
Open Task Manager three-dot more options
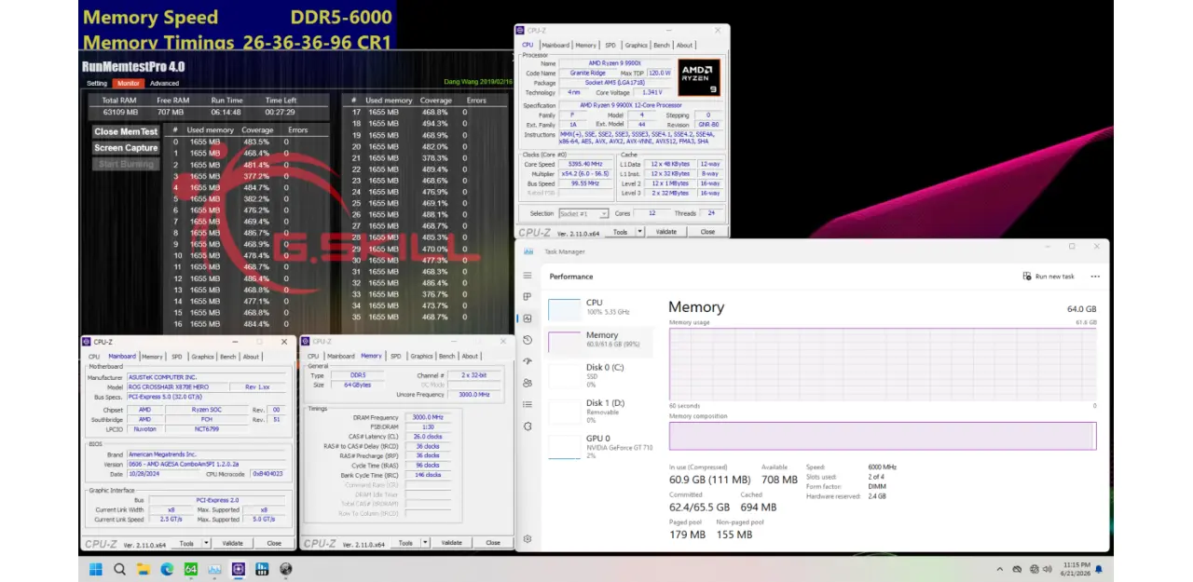1095,277
